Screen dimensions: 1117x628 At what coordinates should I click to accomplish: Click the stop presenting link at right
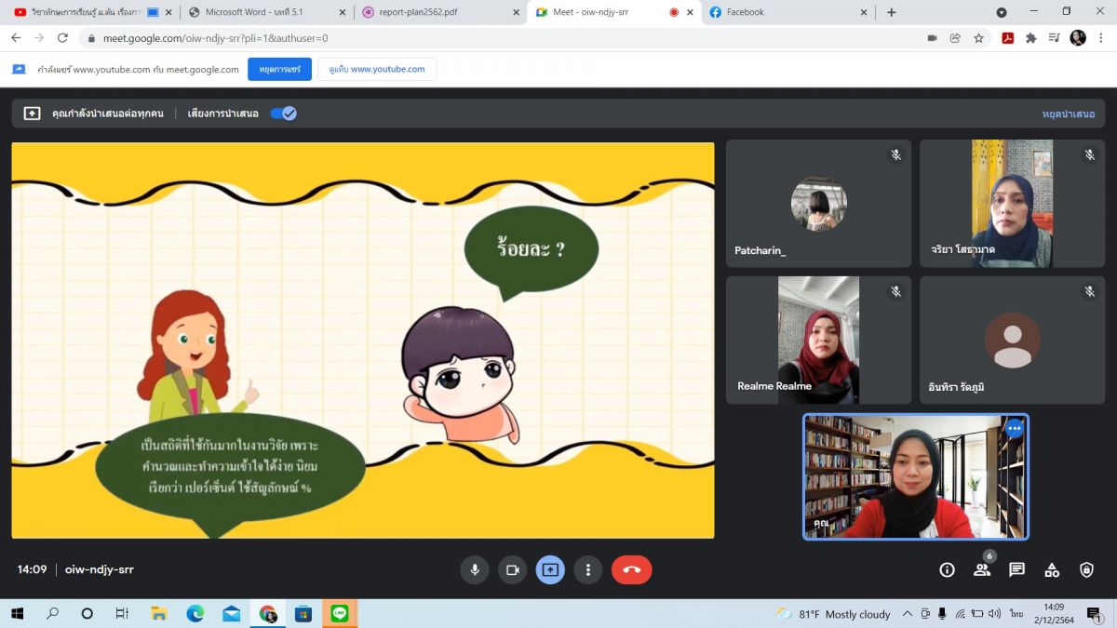click(1068, 114)
